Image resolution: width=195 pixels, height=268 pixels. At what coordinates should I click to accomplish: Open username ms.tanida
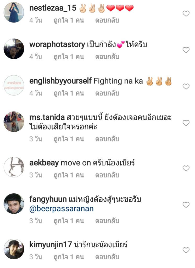[x=47, y=118]
